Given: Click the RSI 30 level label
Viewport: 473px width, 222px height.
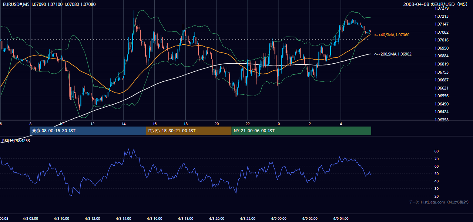Looking at the screenshot, I should coord(436,189).
